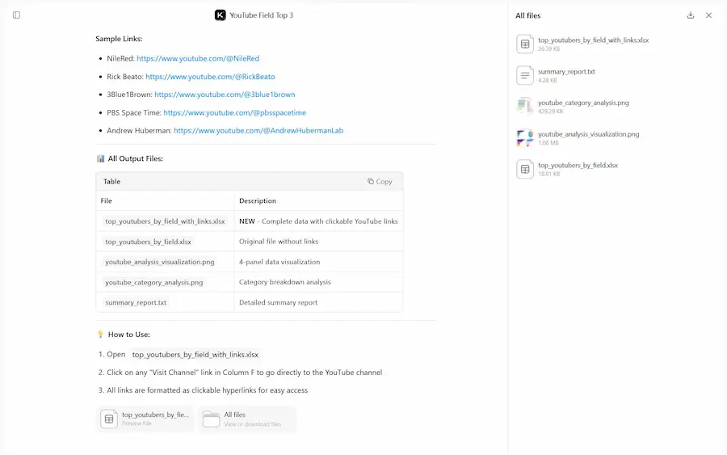This screenshot has height=455, width=727.
Task: Open the PBS Space Time channel link
Action: [x=234, y=112]
